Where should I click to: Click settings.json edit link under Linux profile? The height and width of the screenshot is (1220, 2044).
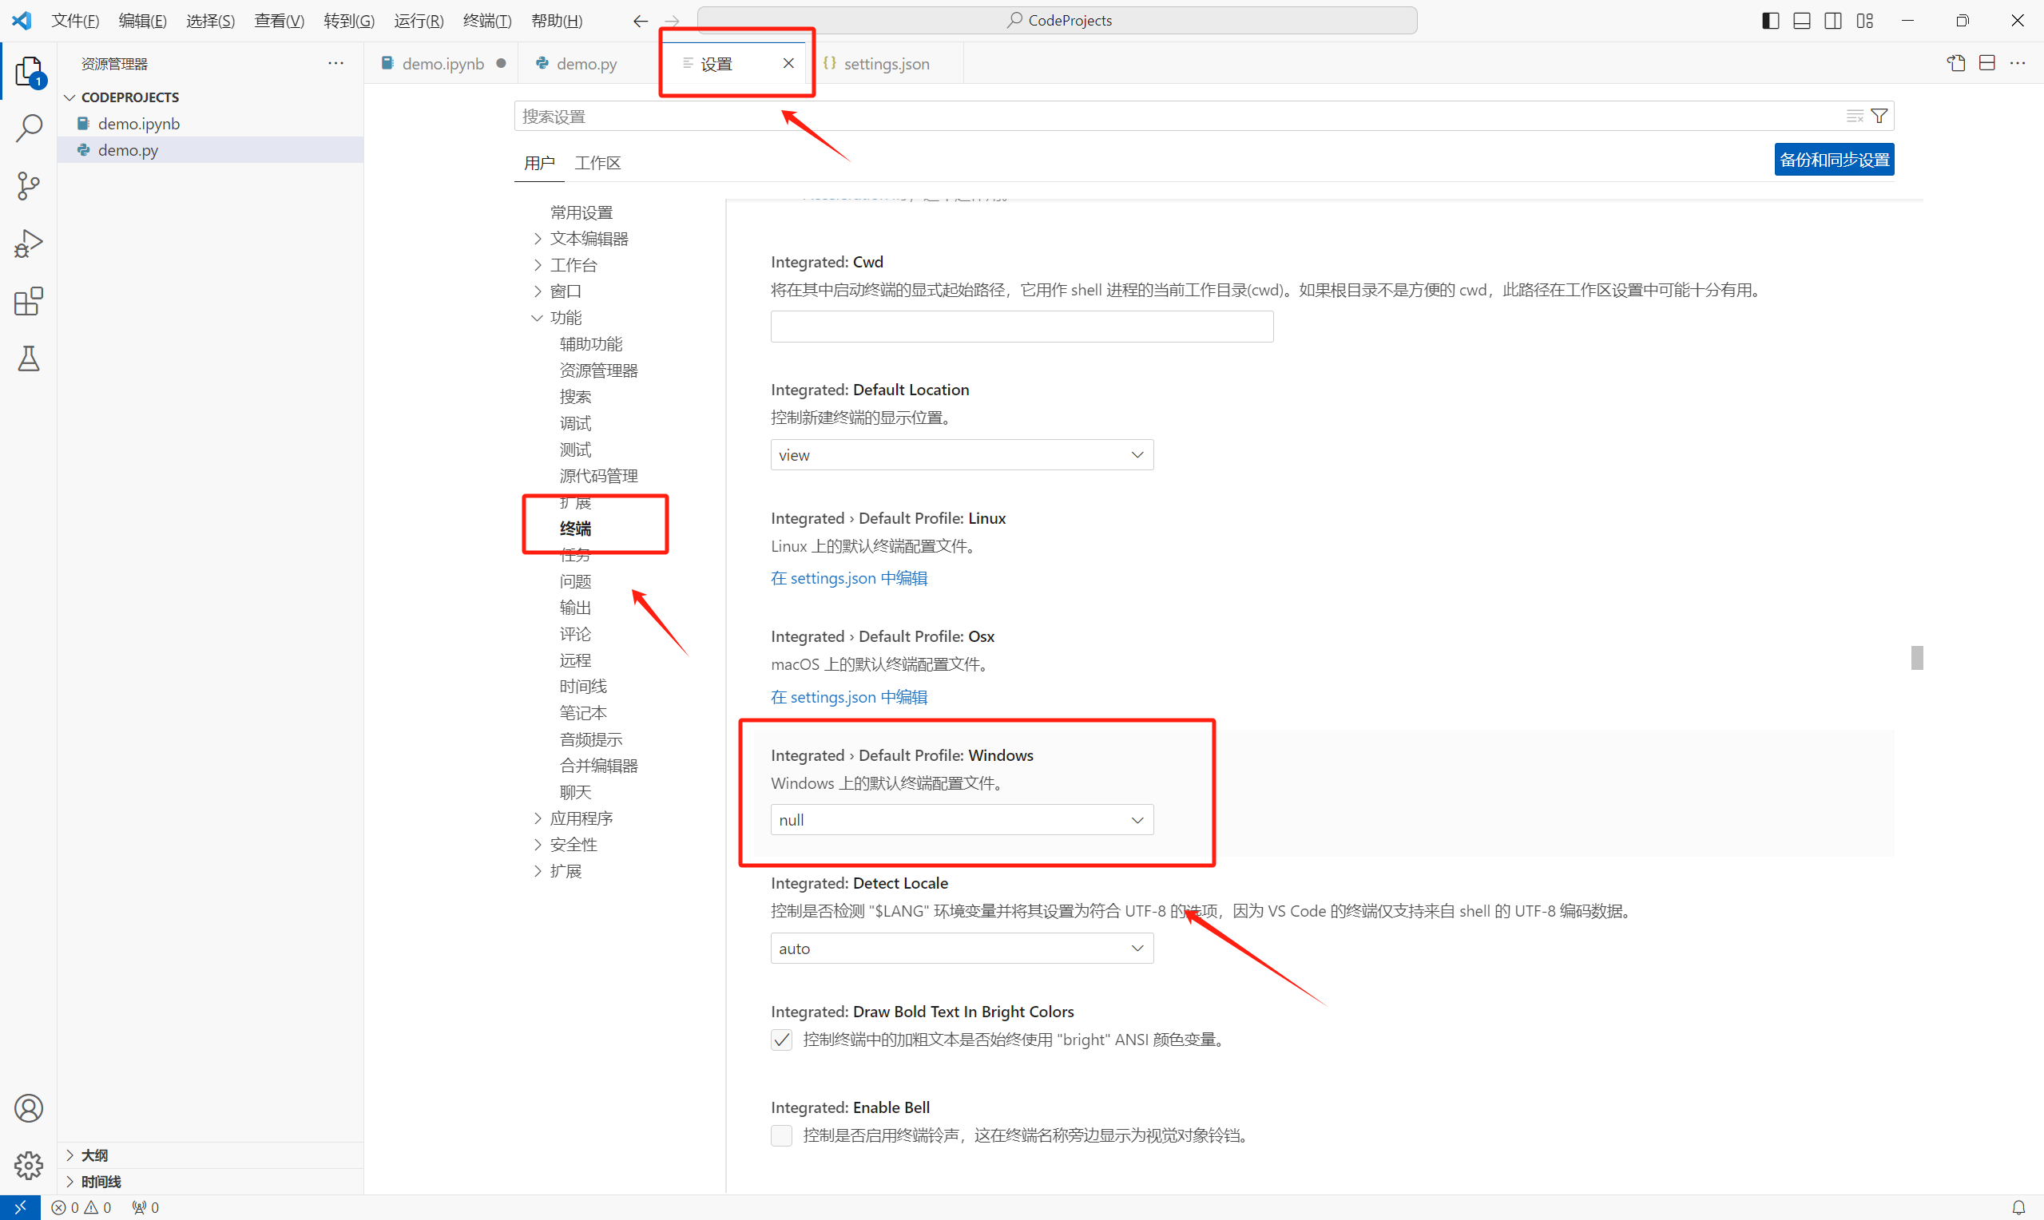click(849, 578)
